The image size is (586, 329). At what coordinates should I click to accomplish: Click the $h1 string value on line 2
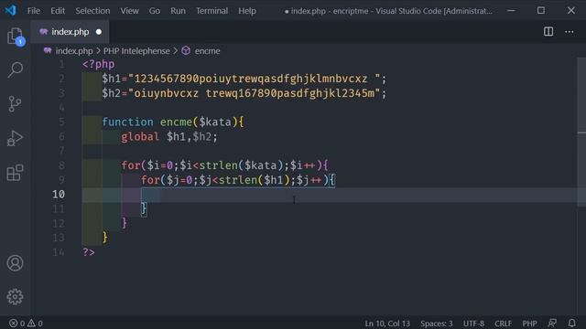click(x=255, y=79)
